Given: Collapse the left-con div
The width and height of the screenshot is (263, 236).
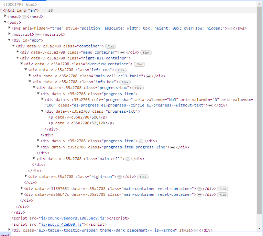Looking at the screenshot, I should [x=26, y=69].
